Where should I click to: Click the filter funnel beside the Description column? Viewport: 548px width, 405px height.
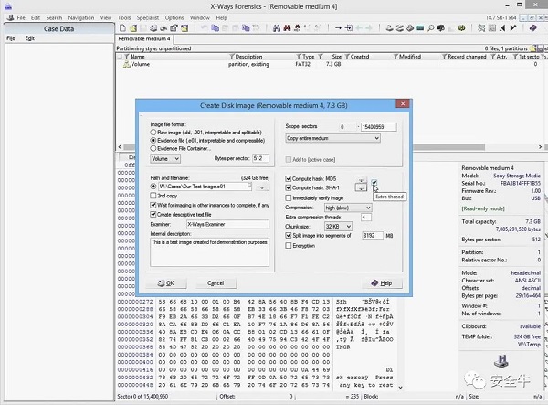pos(232,57)
